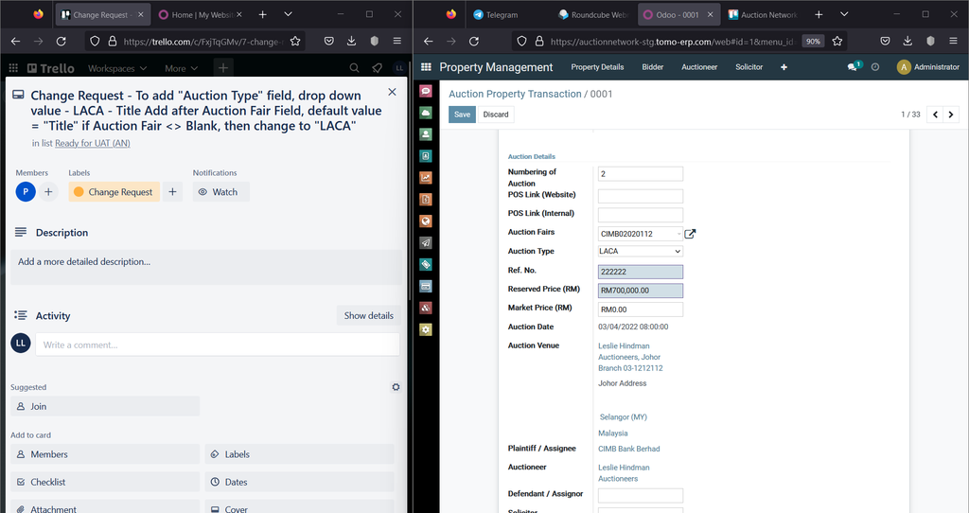
Task: Close the Trello card dialog
Action: pyautogui.click(x=392, y=92)
